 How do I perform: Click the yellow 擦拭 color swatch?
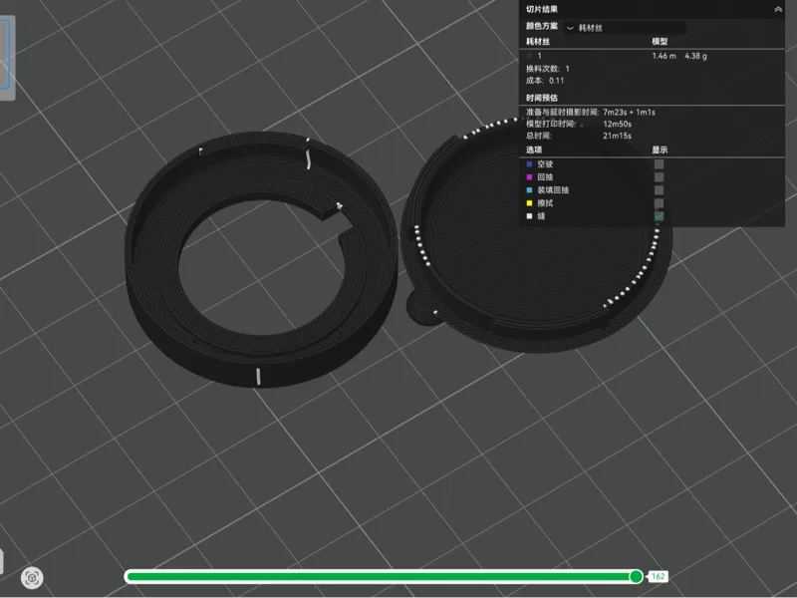529,203
